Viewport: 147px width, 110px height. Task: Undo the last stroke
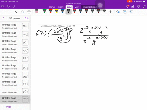coord(8,6)
